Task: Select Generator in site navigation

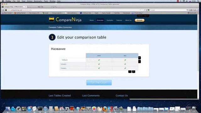Action: click(100, 20)
